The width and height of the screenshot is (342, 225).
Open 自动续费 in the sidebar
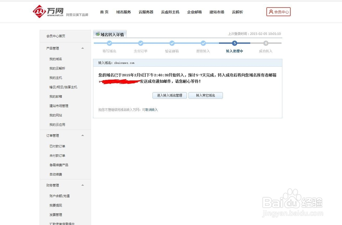[56, 174]
